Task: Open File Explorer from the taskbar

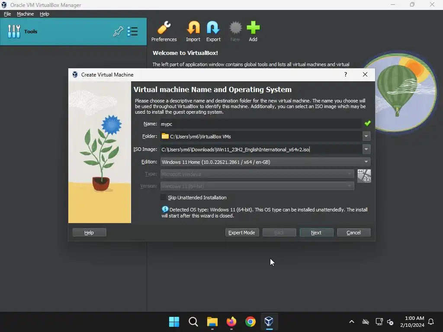Action: (212, 322)
